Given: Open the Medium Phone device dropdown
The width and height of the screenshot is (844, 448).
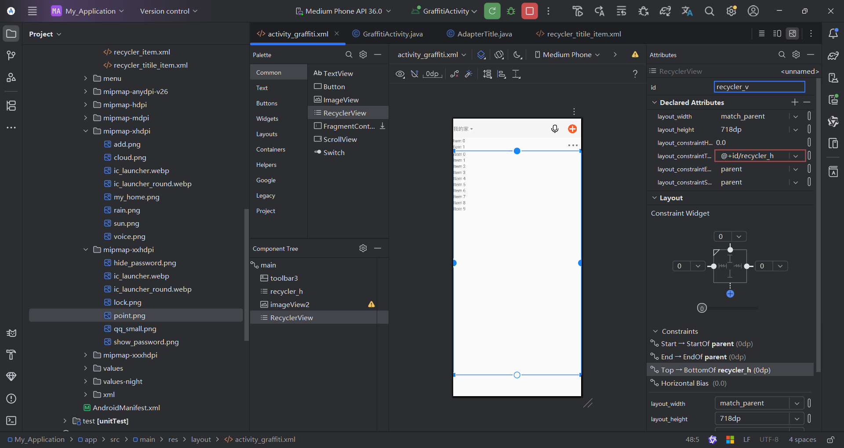Looking at the screenshot, I should 567,54.
